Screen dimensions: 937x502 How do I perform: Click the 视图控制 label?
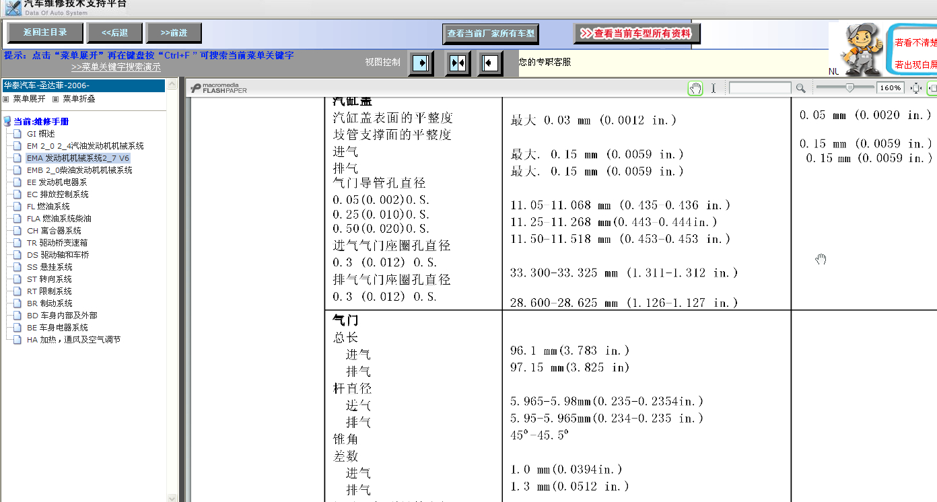tap(382, 62)
